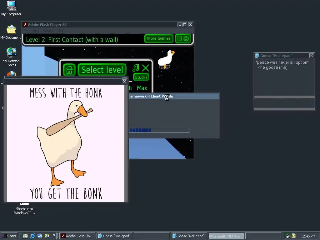Screen dimensions: 320x240
Task: Launch Internet Explorer from quick launch
Action: [32, 236]
